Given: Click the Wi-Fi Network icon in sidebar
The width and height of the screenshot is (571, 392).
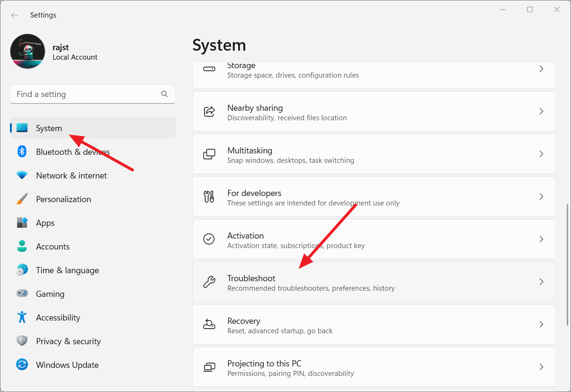Looking at the screenshot, I should (x=22, y=176).
